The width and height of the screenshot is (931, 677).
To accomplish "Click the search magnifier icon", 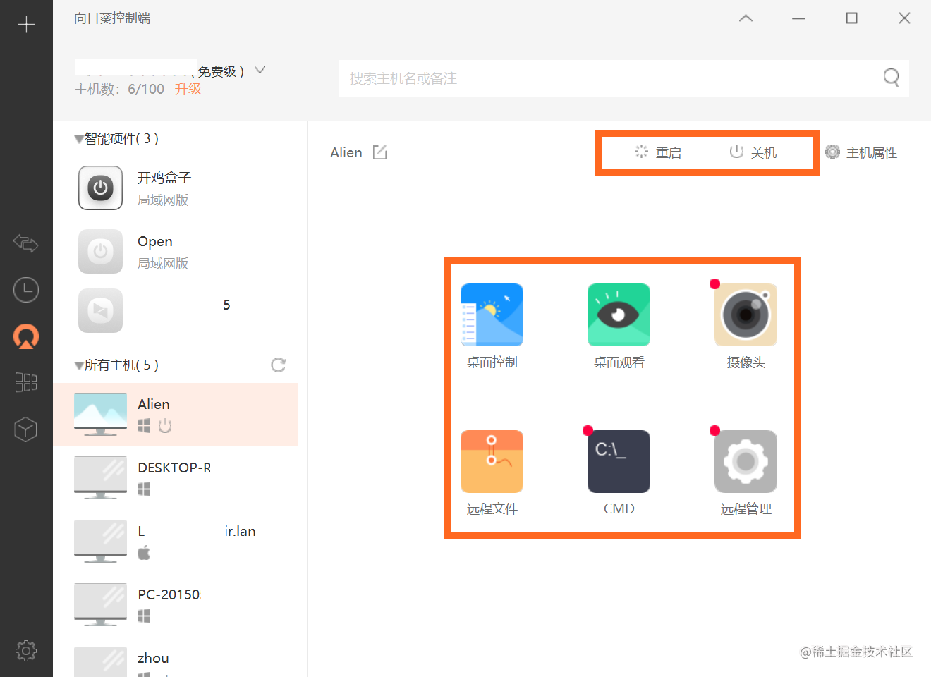I will coord(892,78).
